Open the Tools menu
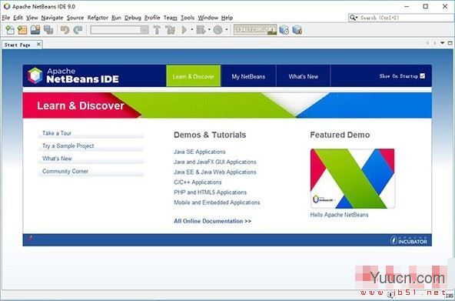Viewport: 455px width, 301px height. click(188, 18)
